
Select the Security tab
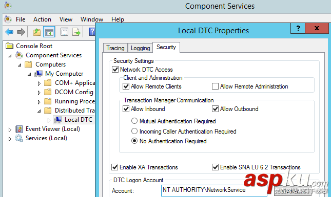166,47
